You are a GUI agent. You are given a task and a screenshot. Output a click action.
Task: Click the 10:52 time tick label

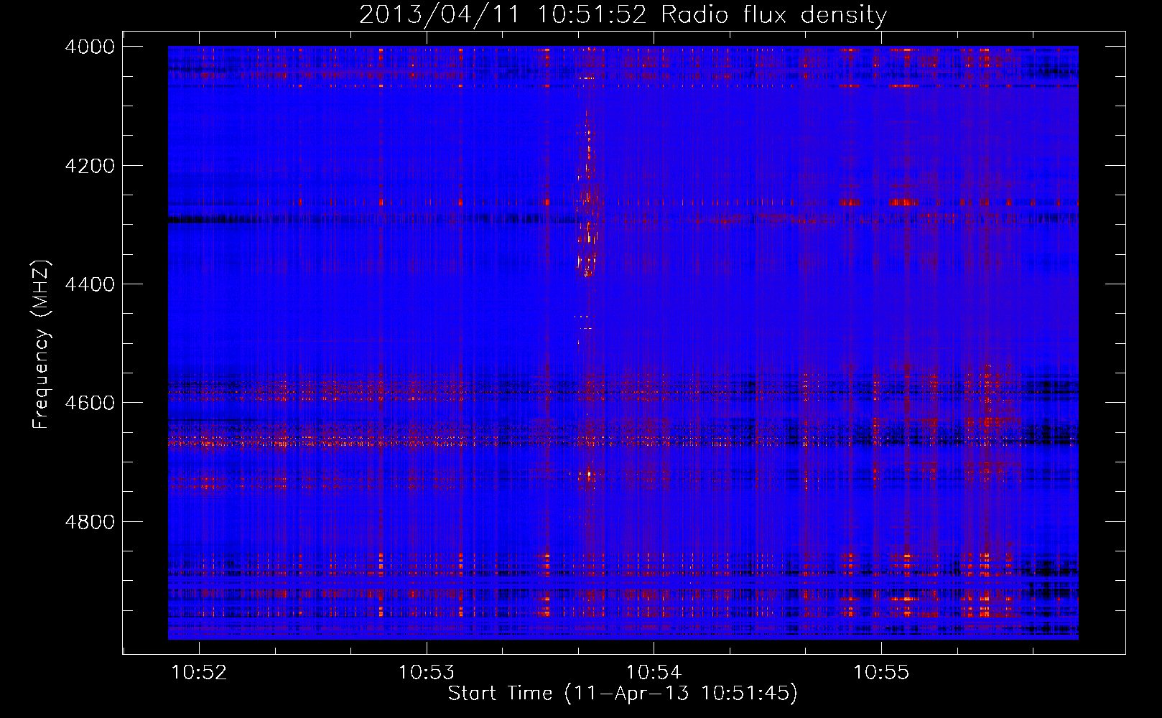[x=199, y=673]
